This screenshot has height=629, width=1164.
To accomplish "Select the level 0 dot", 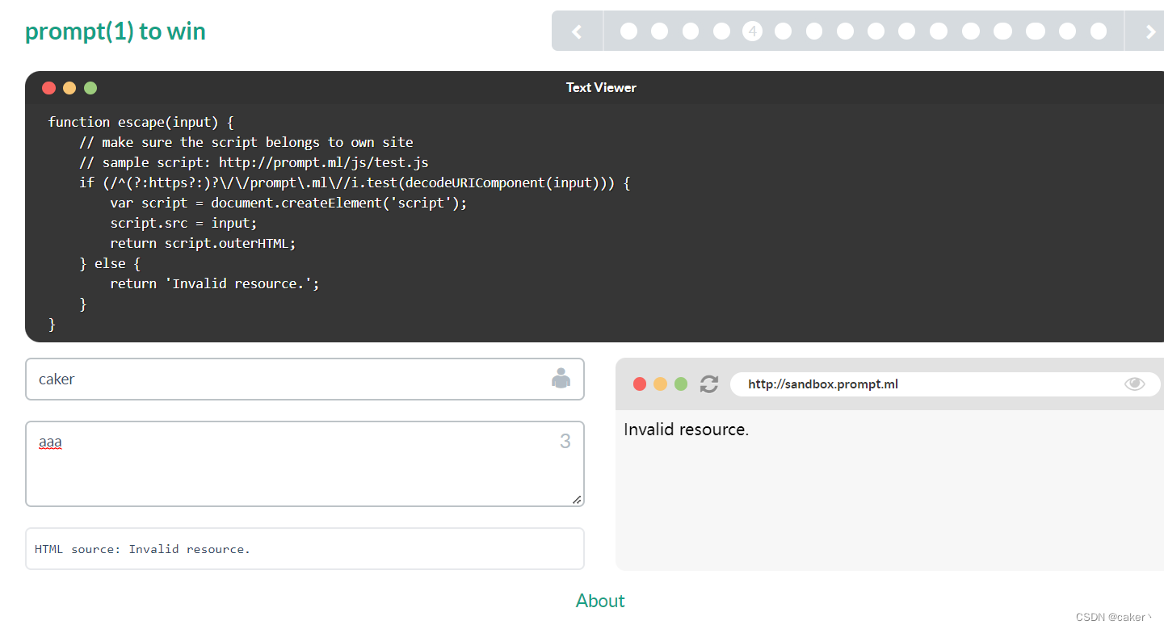I will (628, 31).
